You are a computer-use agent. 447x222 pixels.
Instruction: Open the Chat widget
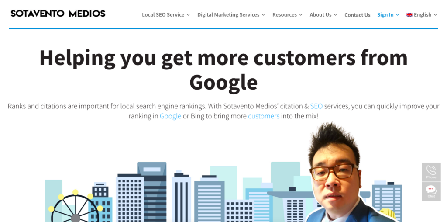pyautogui.click(x=431, y=191)
